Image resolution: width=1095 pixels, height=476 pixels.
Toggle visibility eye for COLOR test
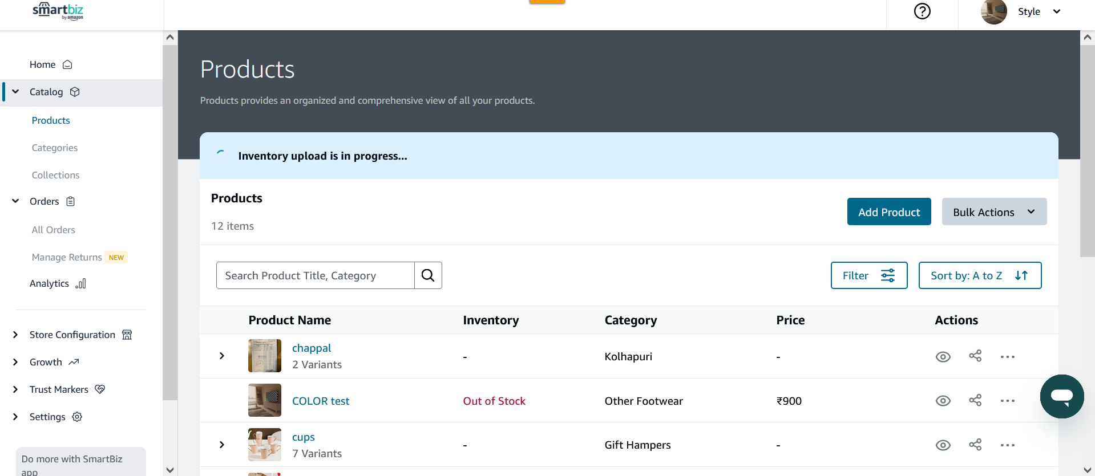click(x=943, y=401)
